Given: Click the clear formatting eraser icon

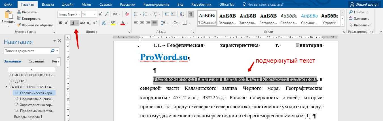Looking at the screenshot, I should (x=127, y=14).
